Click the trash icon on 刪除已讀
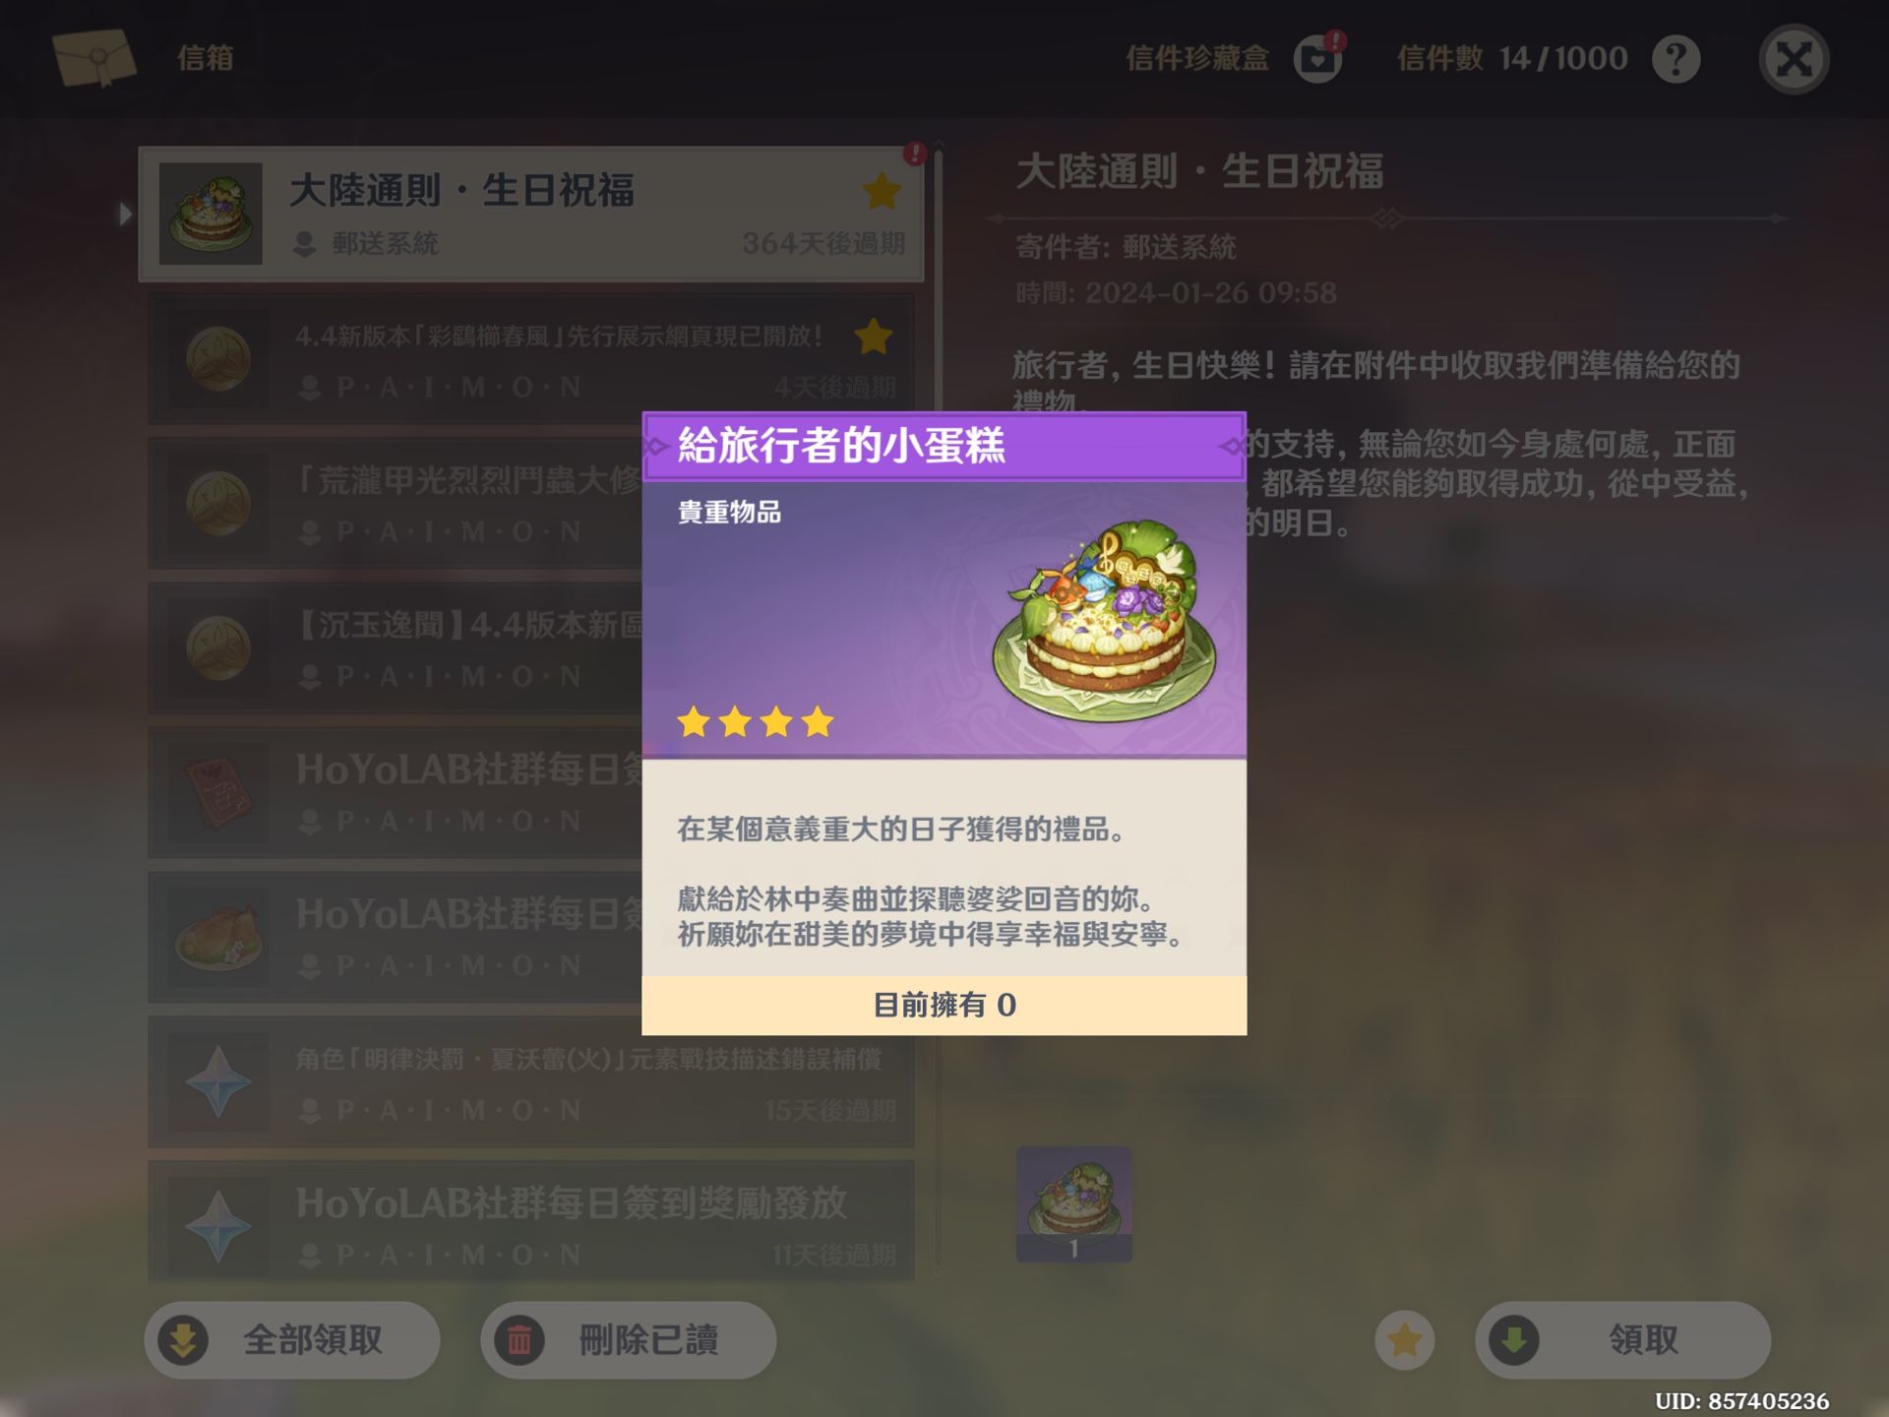The height and width of the screenshot is (1417, 1889). [x=519, y=1340]
